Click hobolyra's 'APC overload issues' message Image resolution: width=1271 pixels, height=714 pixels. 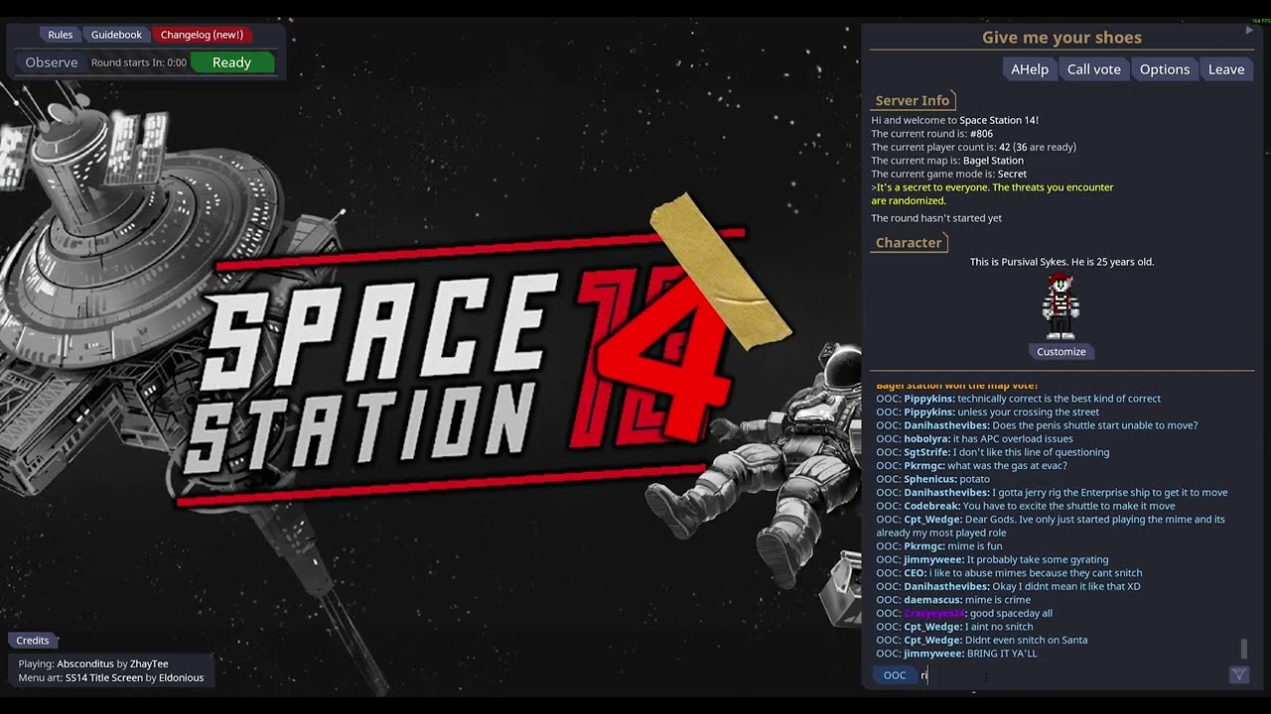click(x=974, y=439)
